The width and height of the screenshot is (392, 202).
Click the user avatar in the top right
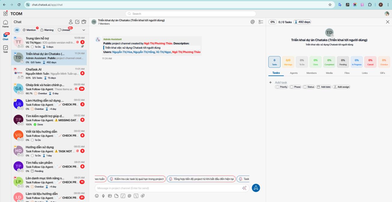coord(387,14)
